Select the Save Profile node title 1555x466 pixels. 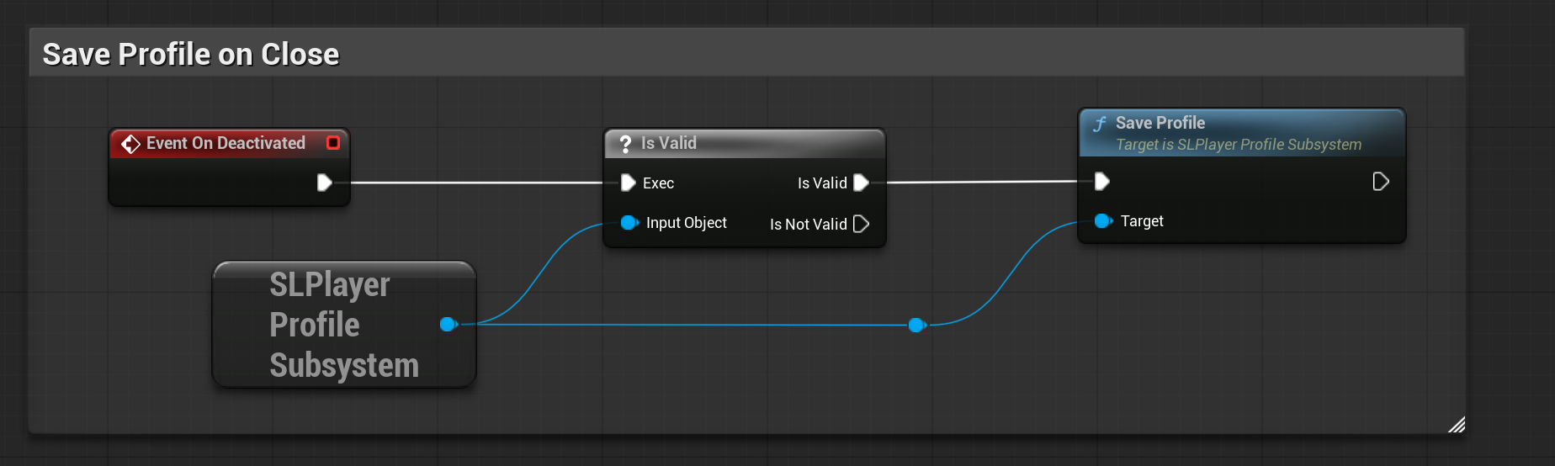(x=1160, y=123)
